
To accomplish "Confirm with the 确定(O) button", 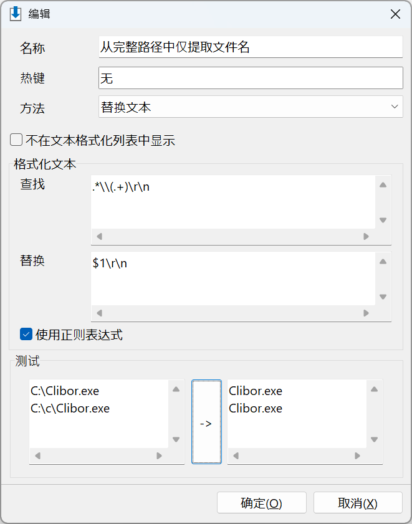I will pos(262,503).
